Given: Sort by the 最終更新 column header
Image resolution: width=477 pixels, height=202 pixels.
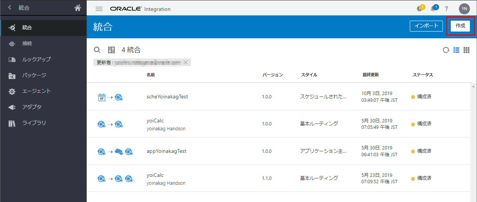Looking at the screenshot, I should (x=370, y=75).
